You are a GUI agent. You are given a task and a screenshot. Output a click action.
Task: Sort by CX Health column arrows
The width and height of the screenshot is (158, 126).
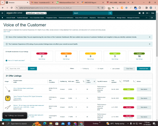pos(134,81)
